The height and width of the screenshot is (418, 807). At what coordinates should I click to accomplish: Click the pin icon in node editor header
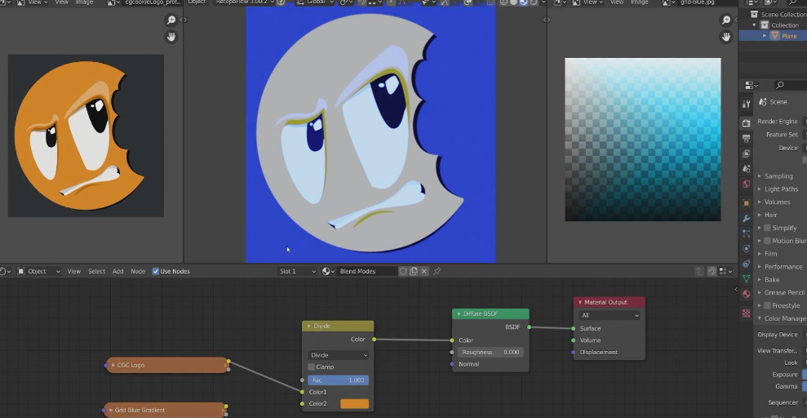(437, 271)
